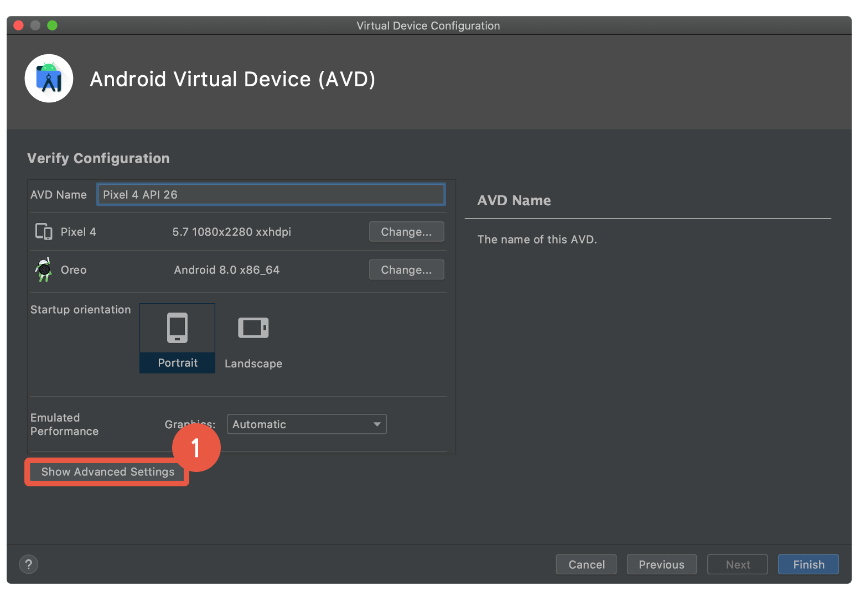Click the AVD Name text field
Viewport: 860px width, 592px height.
tap(271, 195)
